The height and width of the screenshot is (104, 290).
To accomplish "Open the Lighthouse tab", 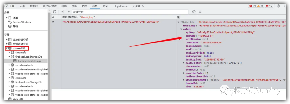I will click(121, 6).
